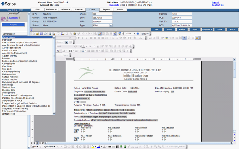
Task: Switch to the Reference tab
Action: 65,9
